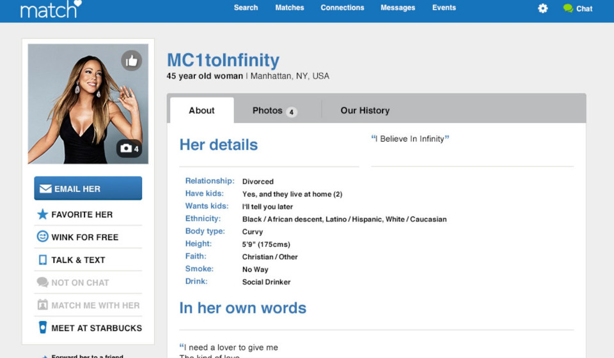Click 'Christian / Other' faith value
The height and width of the screenshot is (358, 614).
point(270,257)
